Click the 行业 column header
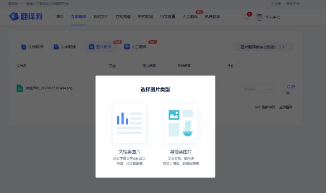326x193 pixels. click(230, 66)
